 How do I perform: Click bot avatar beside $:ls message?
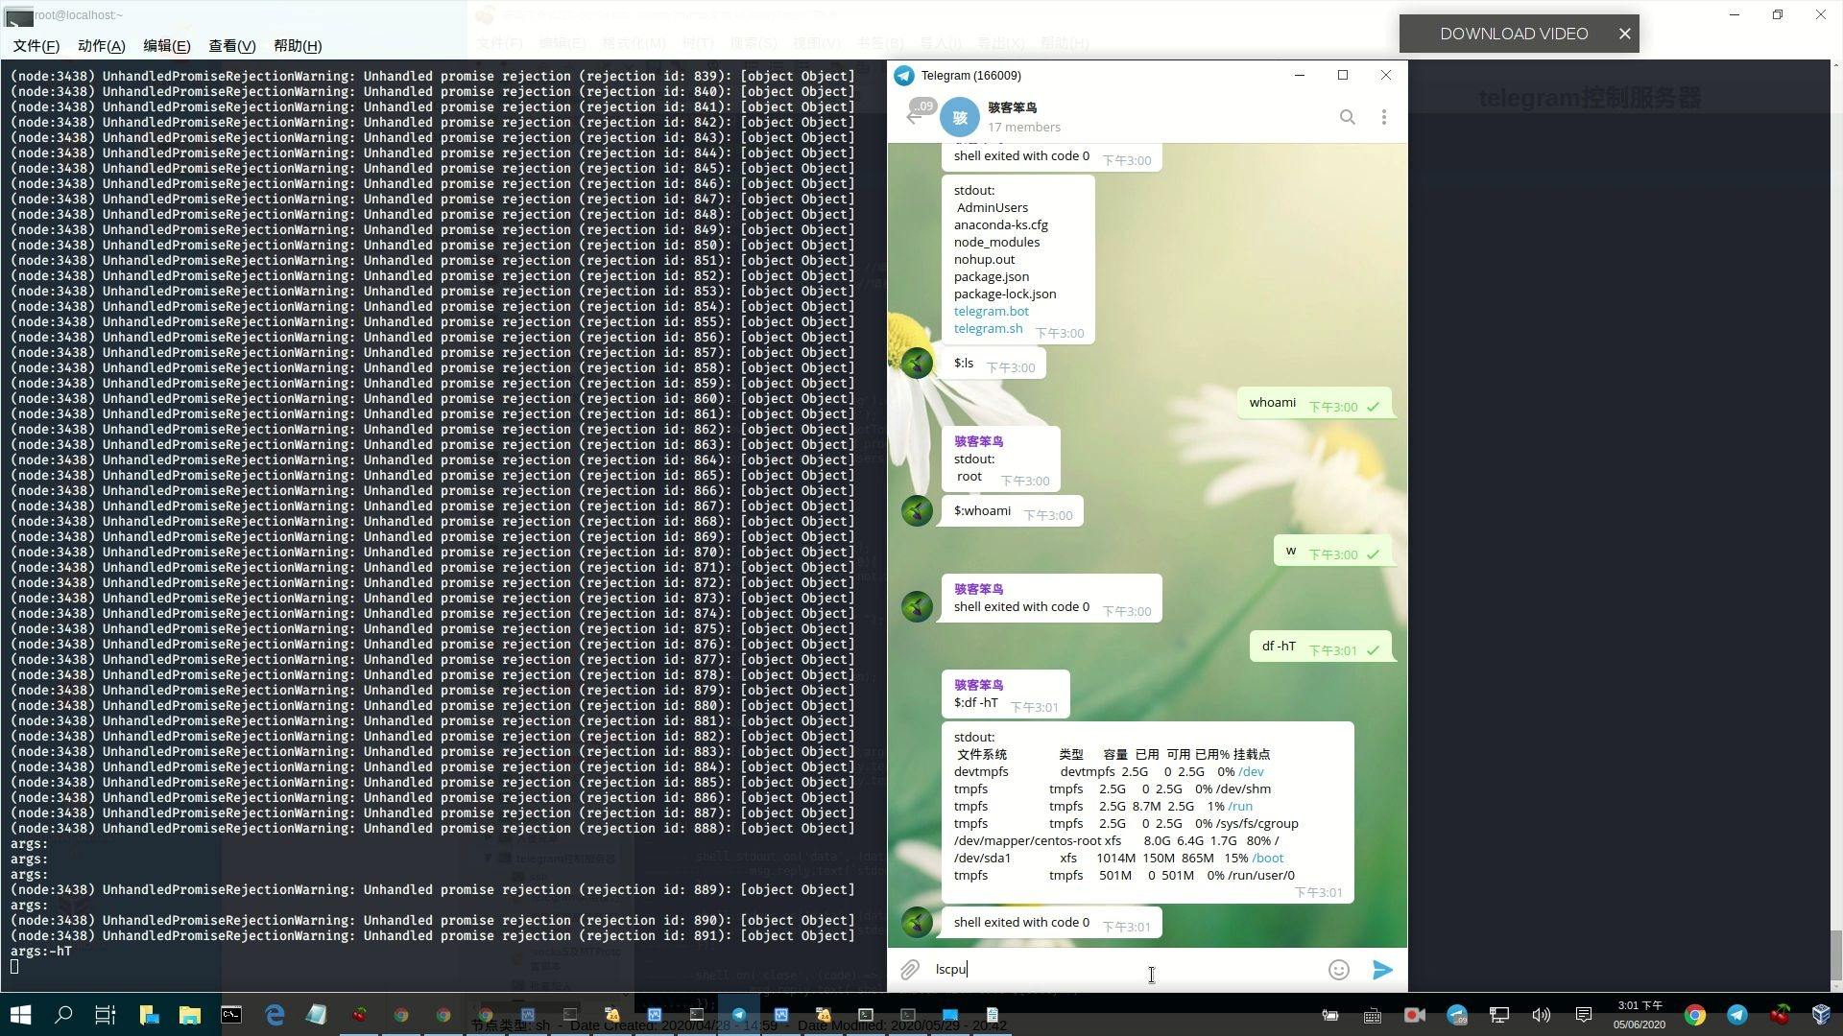917,363
